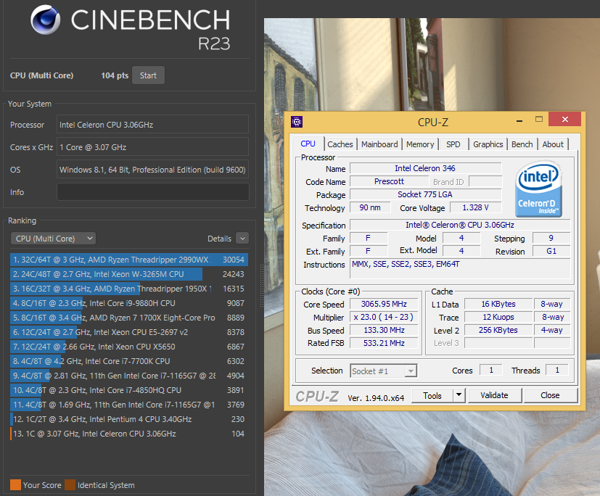This screenshot has width=600, height=496.
Task: Select ranking row Intel Celeron 3.06GHz
Action: coord(129,434)
